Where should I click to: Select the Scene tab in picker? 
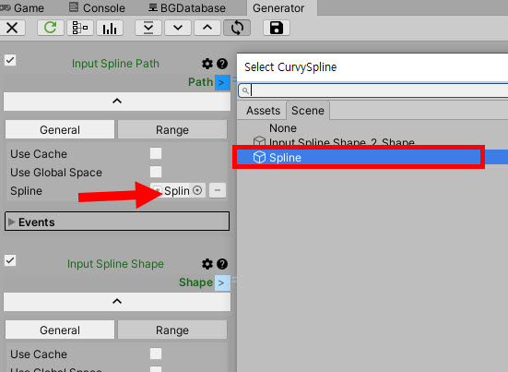click(x=308, y=111)
